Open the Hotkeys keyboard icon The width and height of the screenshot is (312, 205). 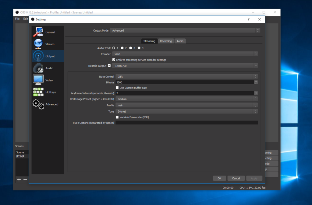pos(38,92)
